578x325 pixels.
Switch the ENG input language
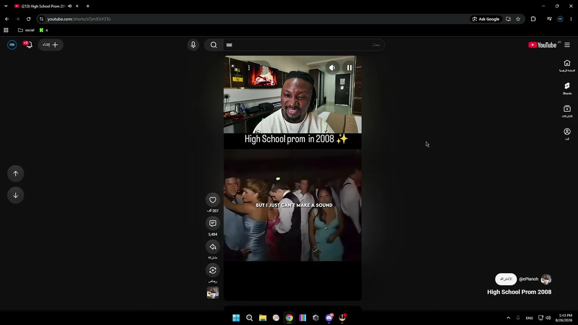(x=529, y=318)
